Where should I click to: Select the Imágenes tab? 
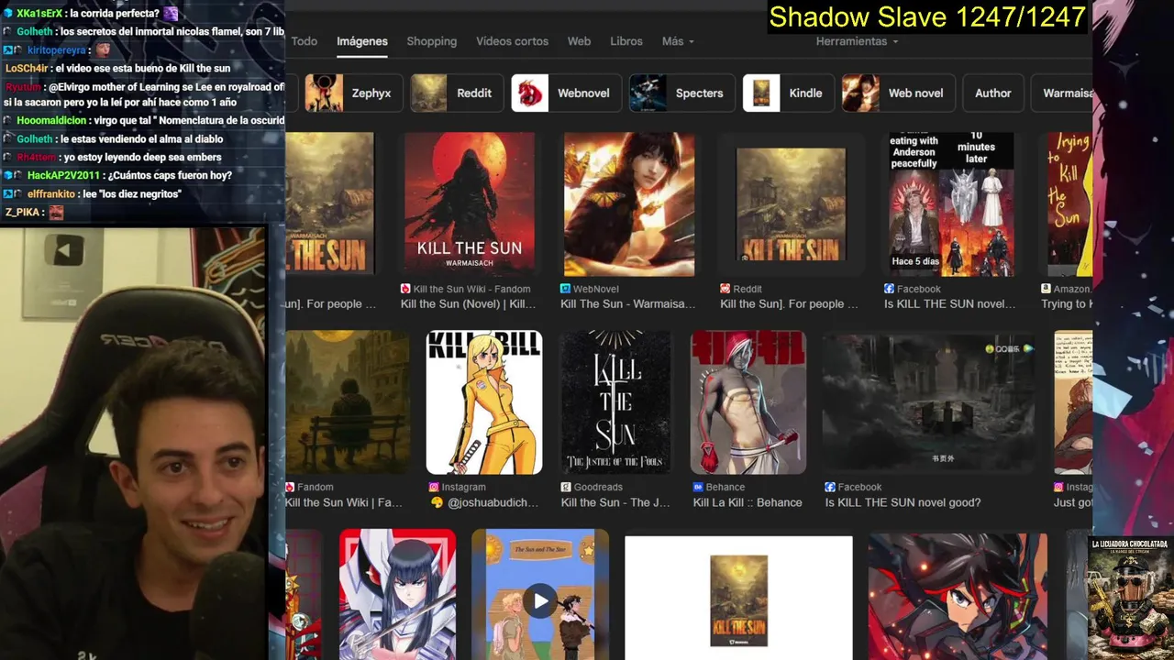[362, 41]
